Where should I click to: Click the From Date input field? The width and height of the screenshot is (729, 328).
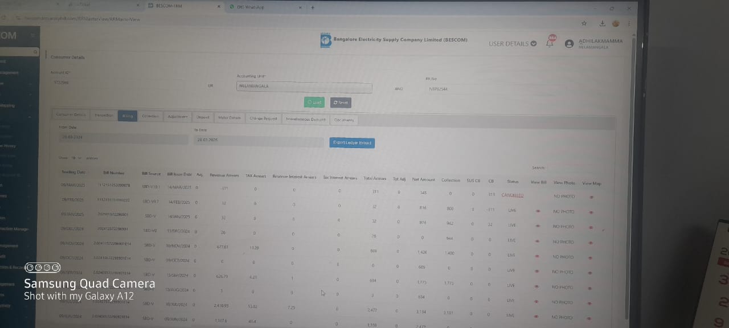point(122,138)
